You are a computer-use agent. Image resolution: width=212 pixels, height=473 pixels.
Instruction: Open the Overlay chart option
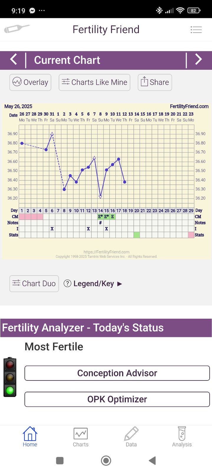coord(30,82)
